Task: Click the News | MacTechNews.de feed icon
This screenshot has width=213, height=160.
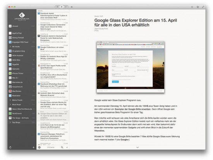Action: pyautogui.click(x=10, y=109)
